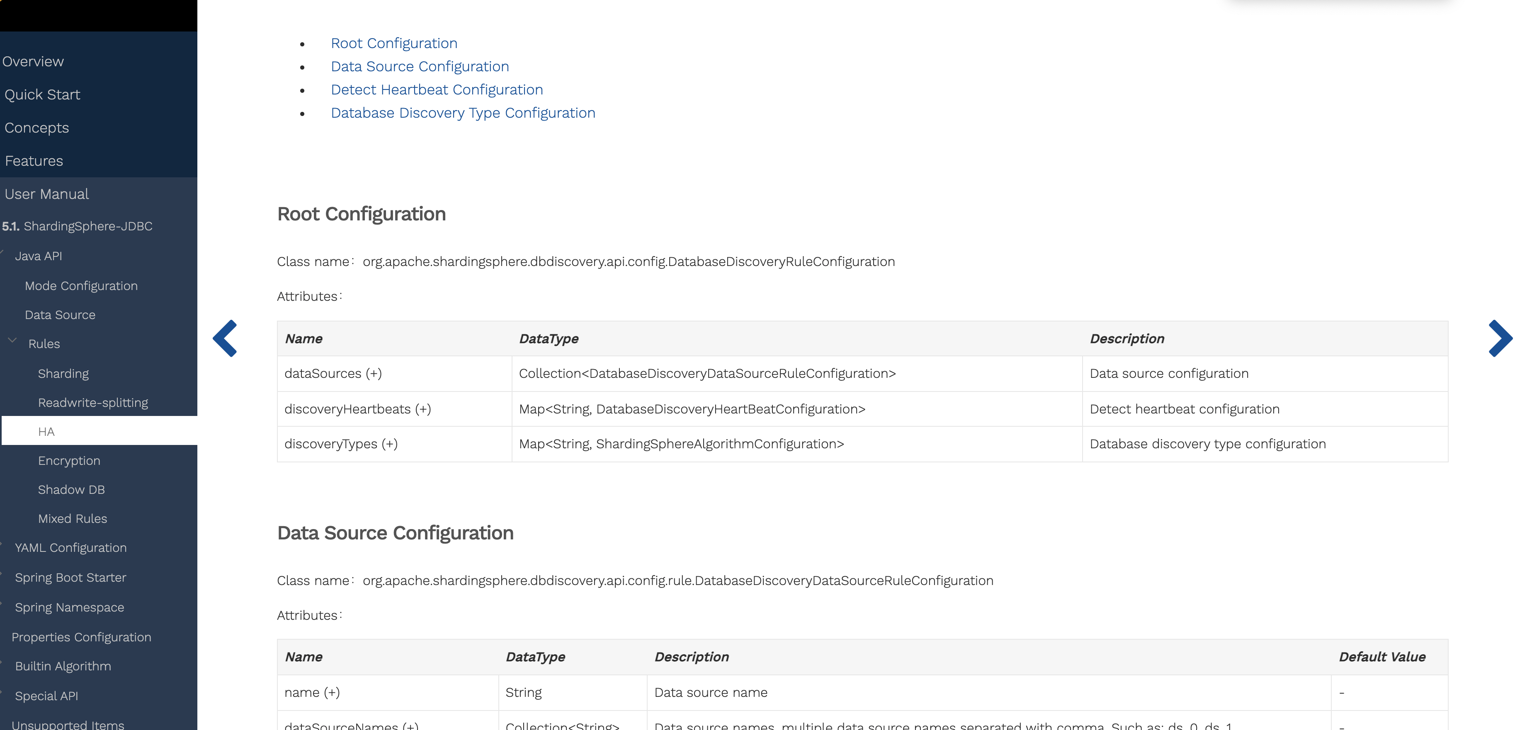Open the Quick Start menu item
Screen dimensions: 1515x730
tap(42, 94)
